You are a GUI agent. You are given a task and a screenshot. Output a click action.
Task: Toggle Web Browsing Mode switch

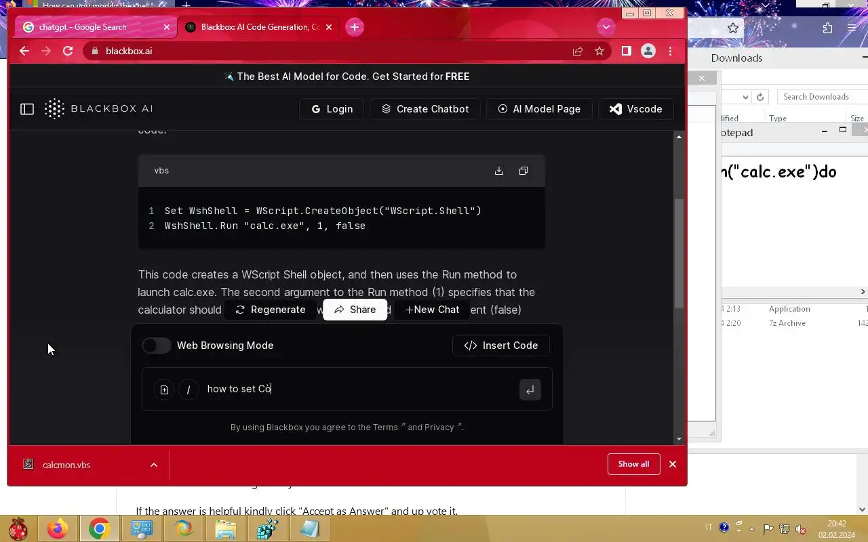tap(157, 346)
